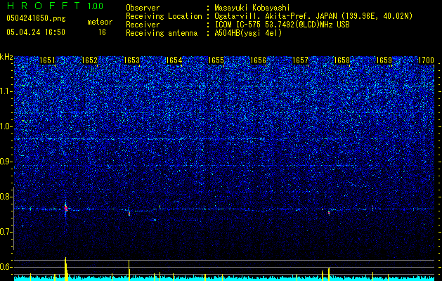Click the Receiving antenna label
The image size is (442, 281).
[x=162, y=33]
